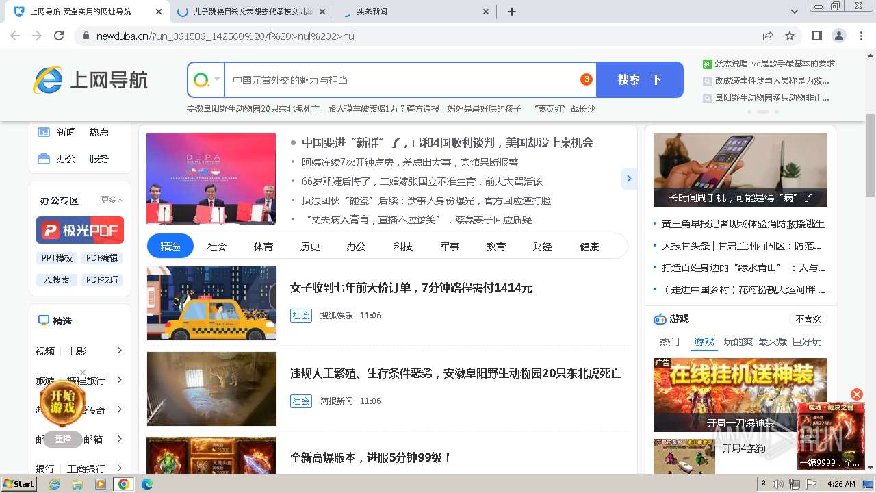
Task: Expand the 银行 工商银行 row arrow
Action: click(120, 468)
